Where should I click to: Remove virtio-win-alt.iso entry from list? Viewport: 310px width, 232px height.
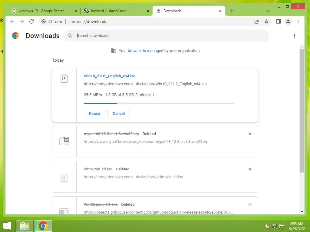tap(250, 169)
